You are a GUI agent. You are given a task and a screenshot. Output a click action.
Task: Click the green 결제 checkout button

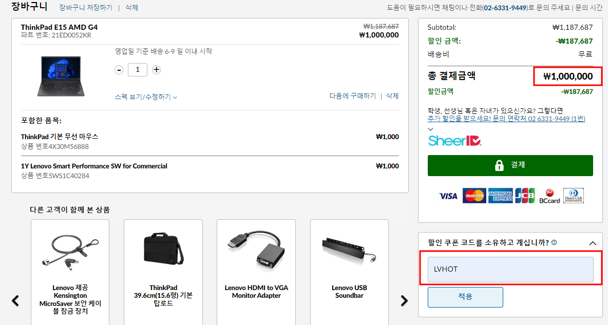(510, 166)
